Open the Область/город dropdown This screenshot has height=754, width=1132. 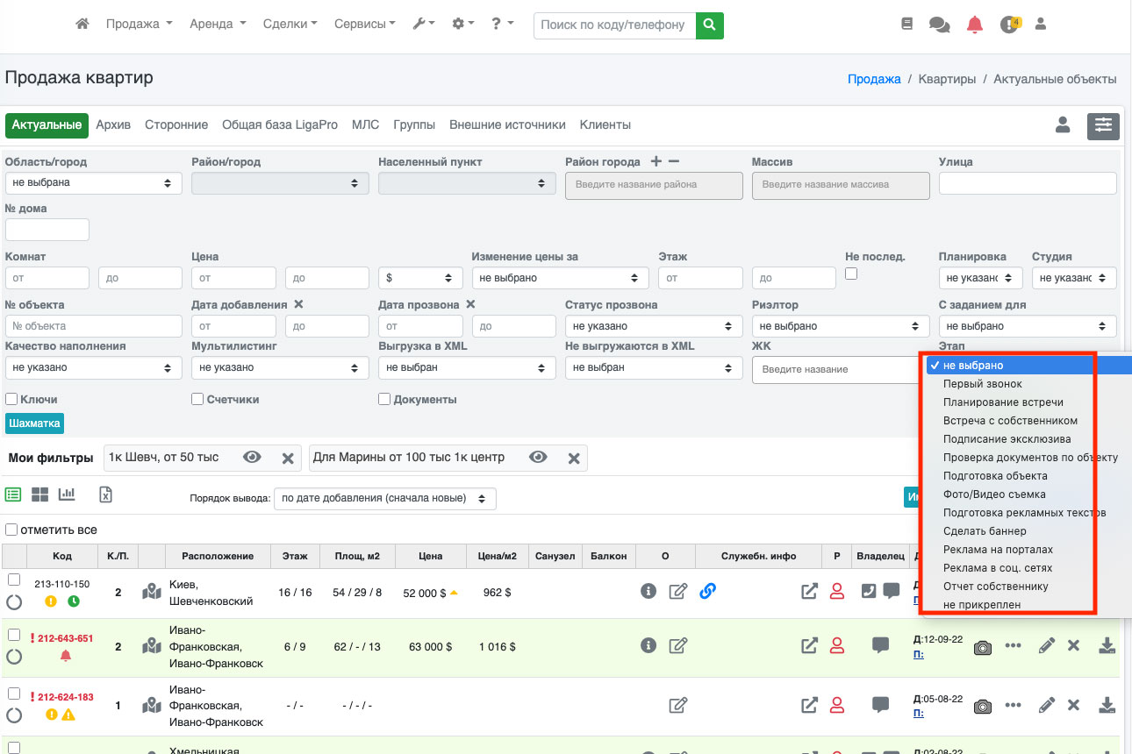[93, 183]
